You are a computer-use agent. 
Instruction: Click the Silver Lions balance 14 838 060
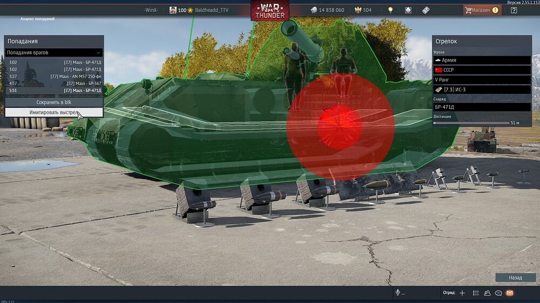[327, 10]
